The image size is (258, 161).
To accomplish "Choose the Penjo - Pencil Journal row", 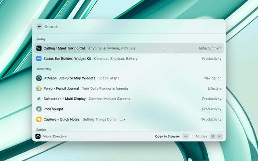I will (x=129, y=89).
